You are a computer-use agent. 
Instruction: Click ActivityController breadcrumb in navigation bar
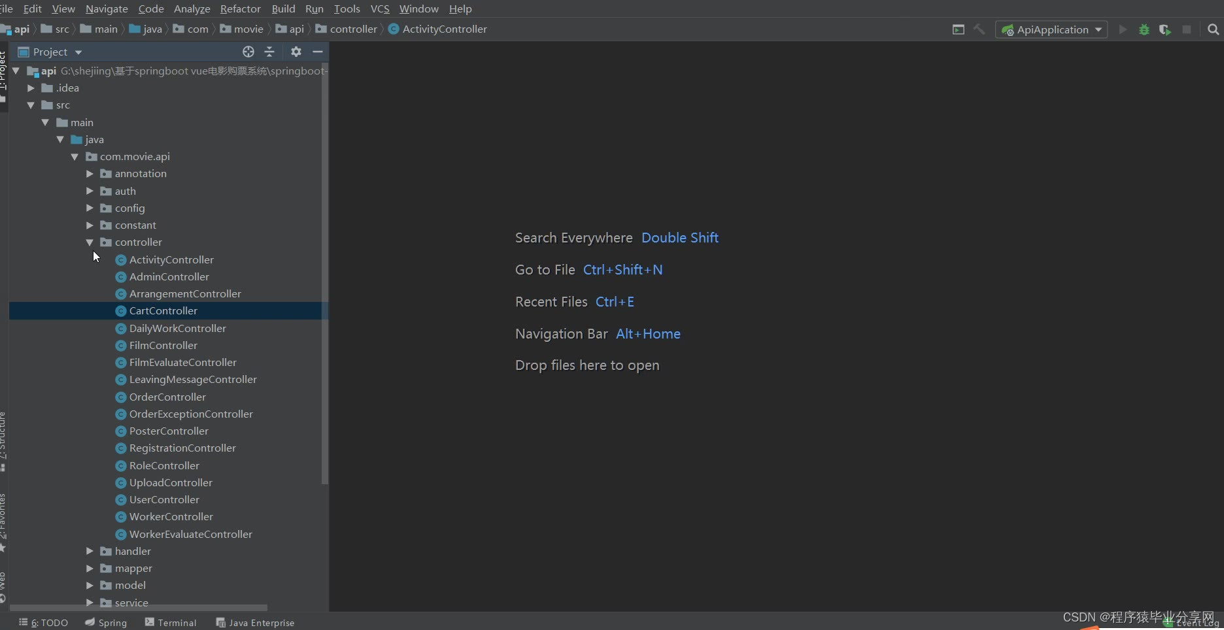click(x=437, y=29)
